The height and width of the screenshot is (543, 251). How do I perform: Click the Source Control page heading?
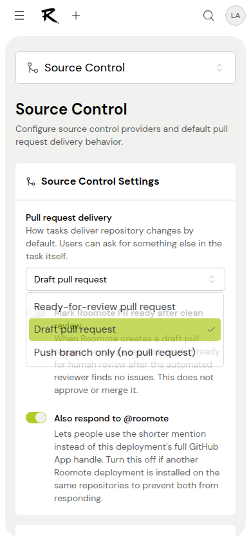(71, 109)
